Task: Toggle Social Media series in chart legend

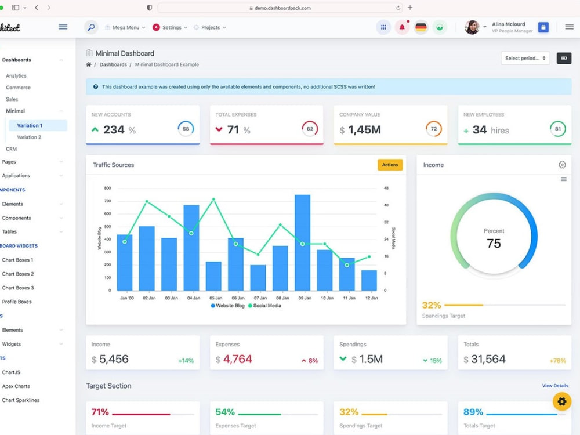Action: (x=264, y=306)
